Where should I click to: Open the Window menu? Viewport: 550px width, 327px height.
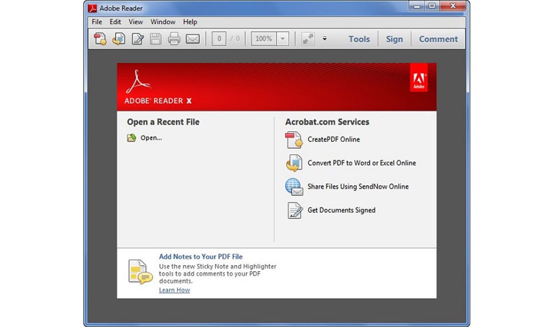[163, 22]
